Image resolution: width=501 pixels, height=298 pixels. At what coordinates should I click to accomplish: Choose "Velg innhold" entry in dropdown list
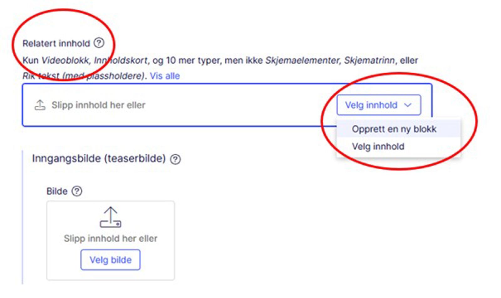click(x=378, y=146)
